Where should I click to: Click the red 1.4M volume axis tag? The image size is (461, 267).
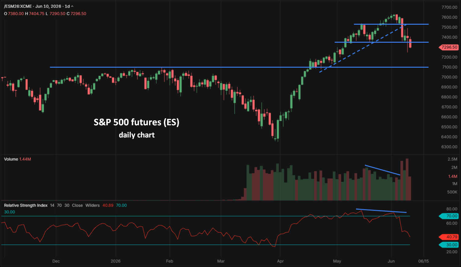coord(453,176)
